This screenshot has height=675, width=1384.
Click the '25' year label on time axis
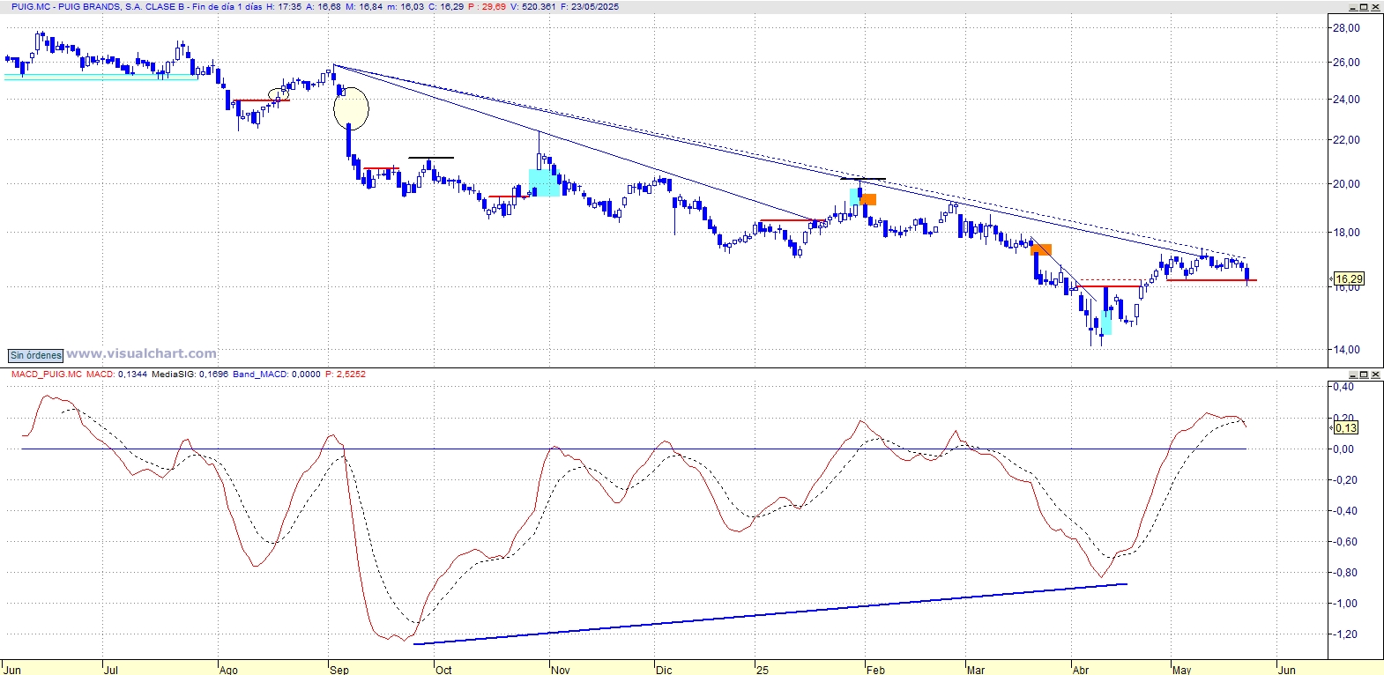coord(763,670)
